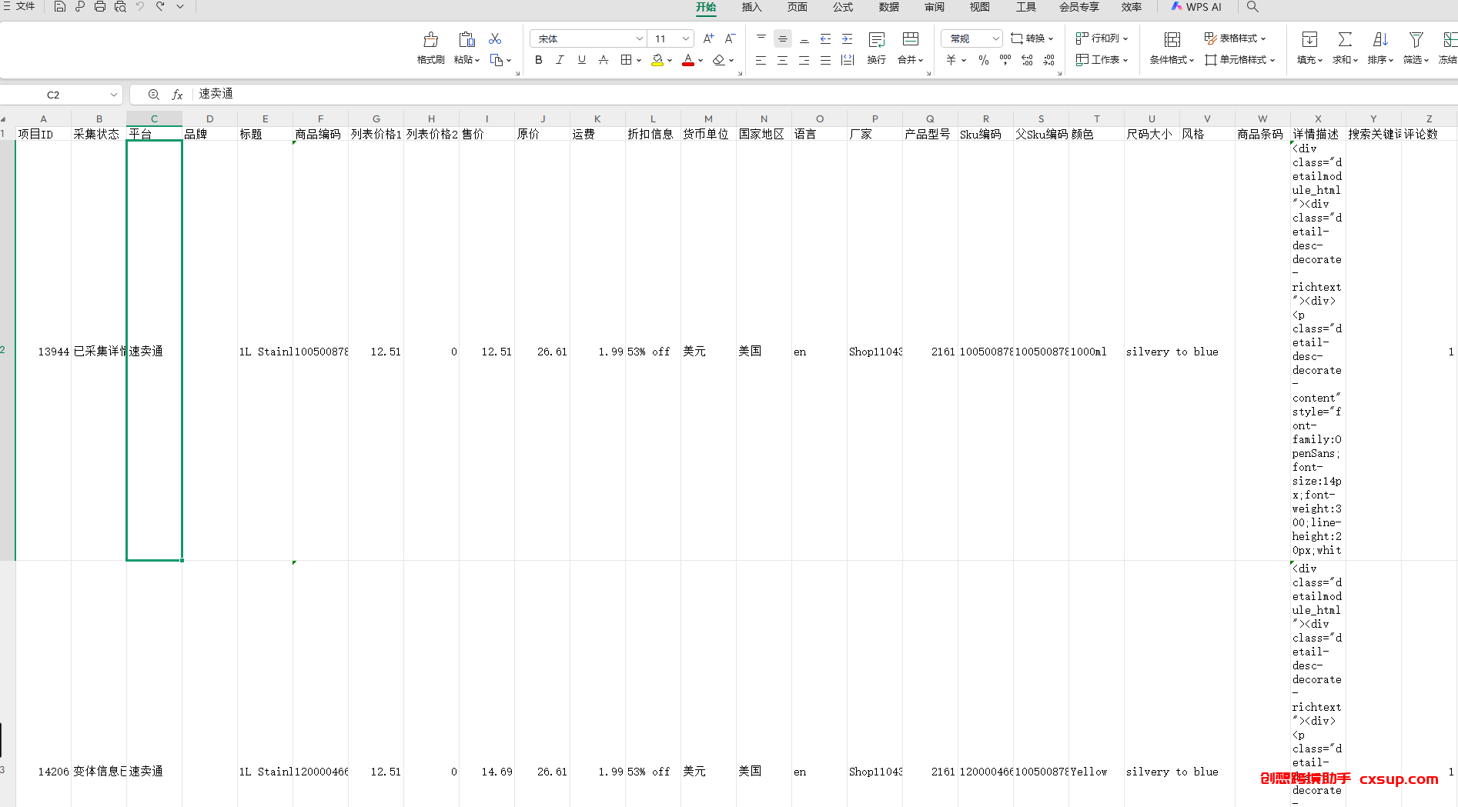
Task: Toggle Bold formatting
Action: [x=539, y=60]
